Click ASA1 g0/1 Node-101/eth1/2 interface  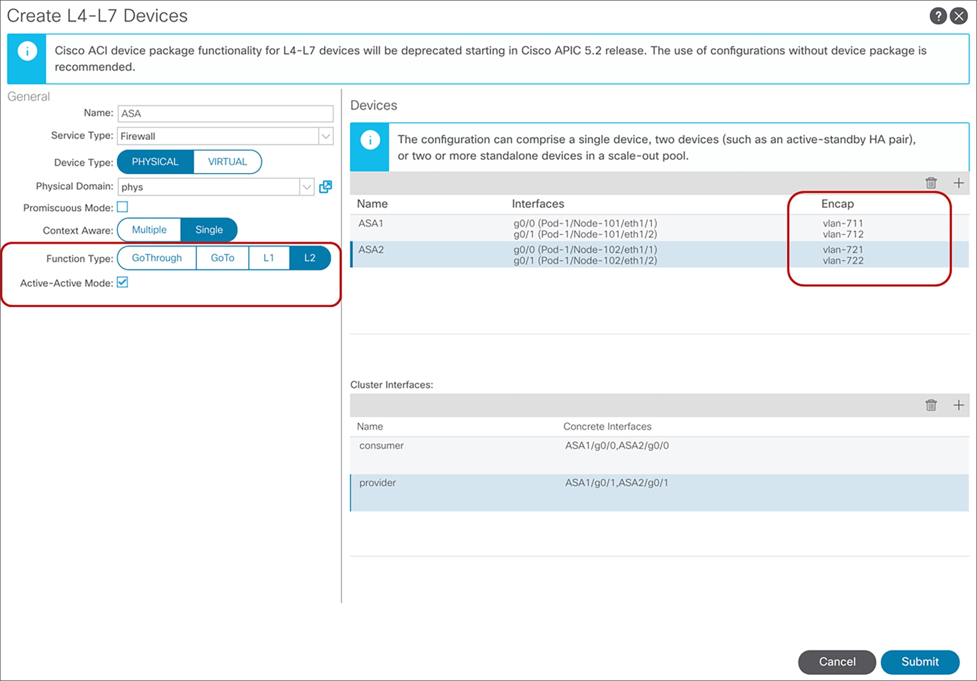(x=585, y=234)
